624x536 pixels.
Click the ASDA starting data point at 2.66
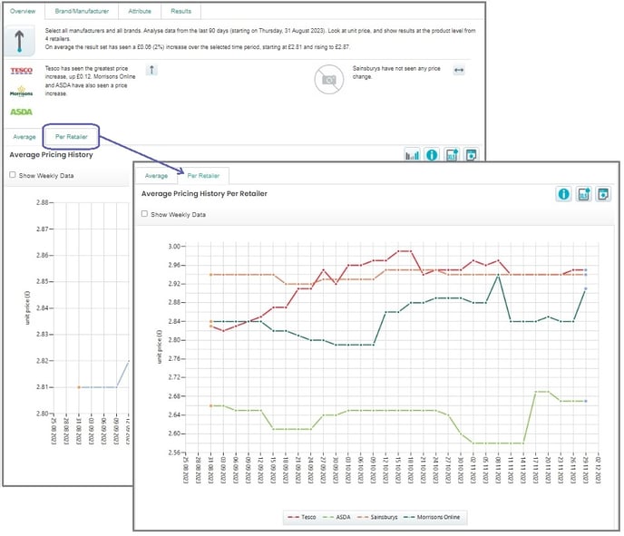coord(210,405)
